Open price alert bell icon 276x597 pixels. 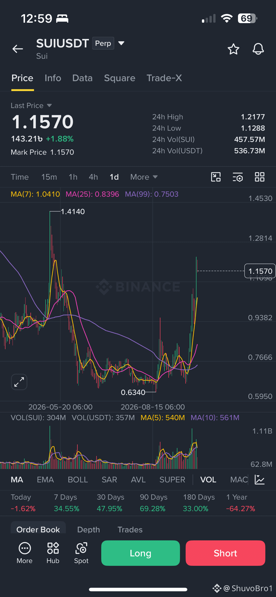point(258,49)
